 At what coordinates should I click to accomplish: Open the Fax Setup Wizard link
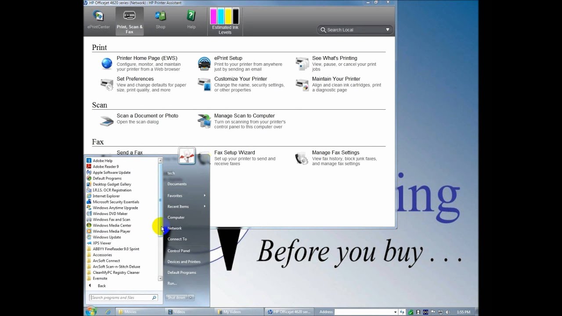coord(234,153)
